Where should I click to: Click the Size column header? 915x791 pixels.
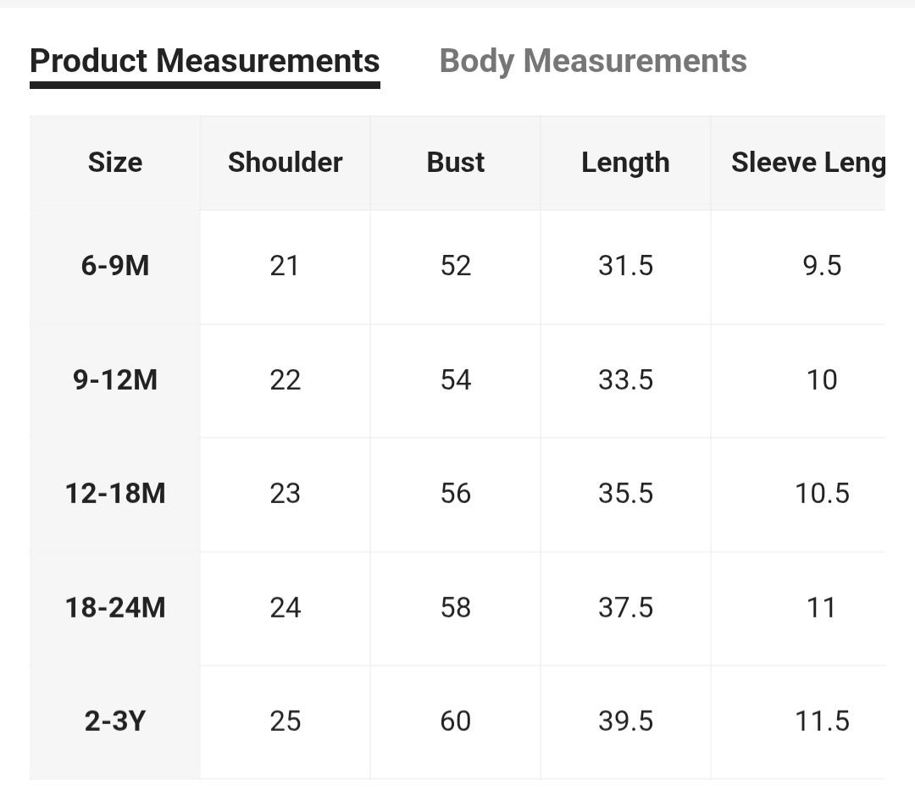[x=115, y=163]
